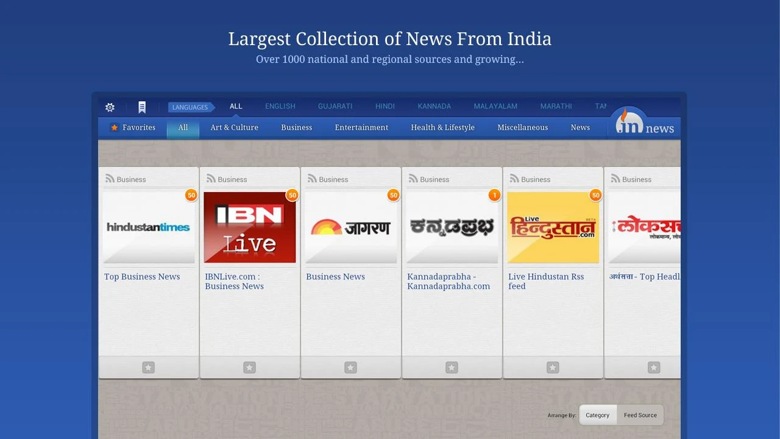Open the Loksatta logo thumbnail
The width and height of the screenshot is (780, 439).
pyautogui.click(x=645, y=227)
